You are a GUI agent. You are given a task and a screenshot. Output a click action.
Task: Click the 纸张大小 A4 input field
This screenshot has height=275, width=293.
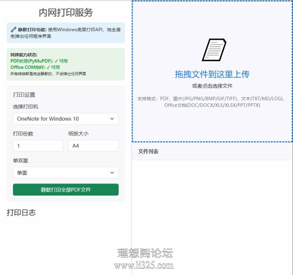93,146
